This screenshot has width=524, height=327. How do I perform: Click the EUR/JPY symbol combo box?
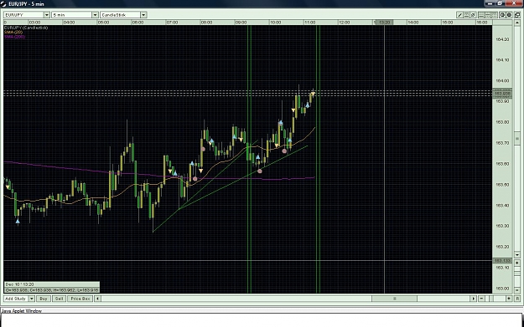click(x=27, y=15)
